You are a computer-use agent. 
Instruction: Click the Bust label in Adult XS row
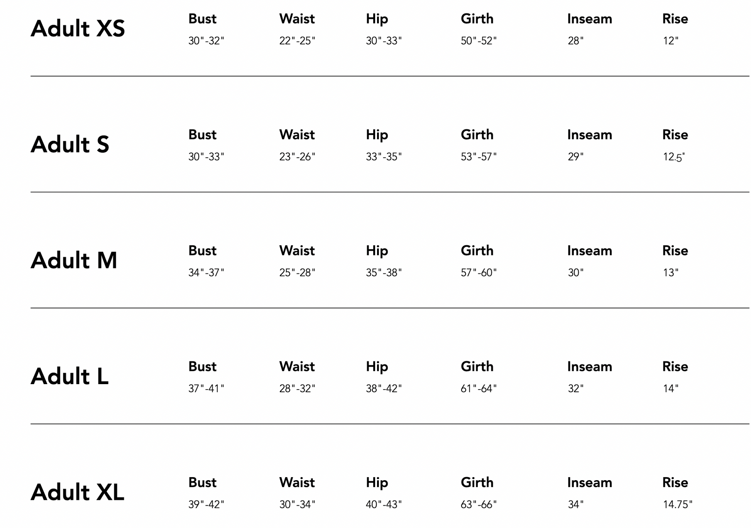click(x=202, y=19)
